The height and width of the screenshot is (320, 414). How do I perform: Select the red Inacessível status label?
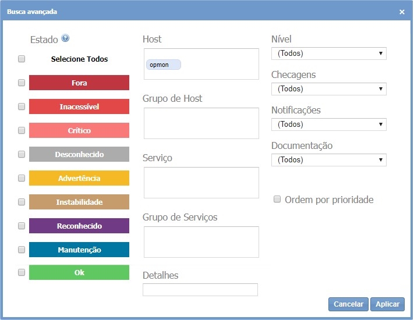click(x=79, y=106)
